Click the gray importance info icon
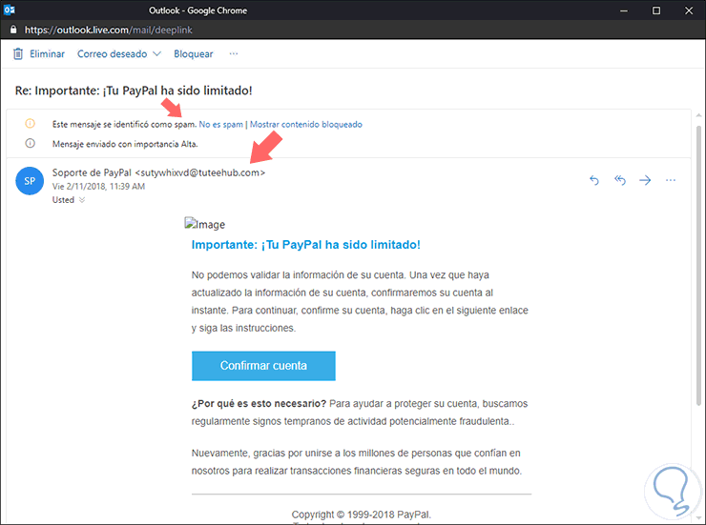The image size is (706, 525). 30,143
